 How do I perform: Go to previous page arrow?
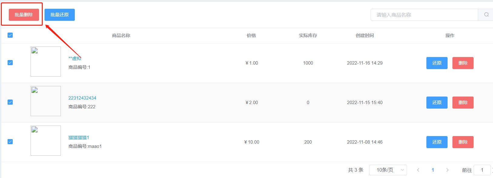pyautogui.click(x=418, y=170)
